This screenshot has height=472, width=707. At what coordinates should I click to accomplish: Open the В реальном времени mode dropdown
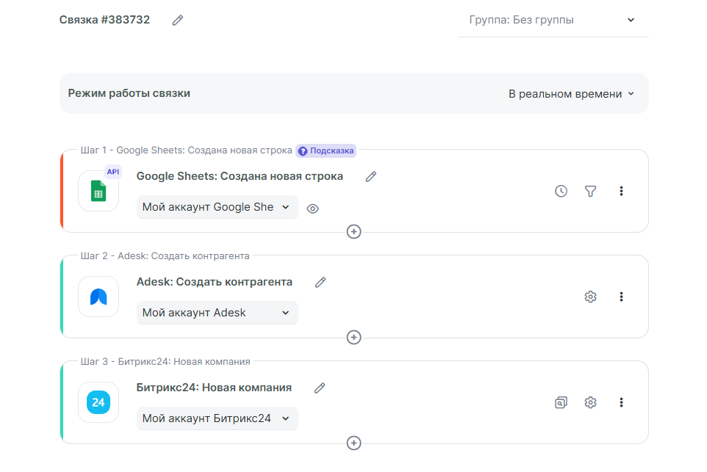[x=571, y=94]
